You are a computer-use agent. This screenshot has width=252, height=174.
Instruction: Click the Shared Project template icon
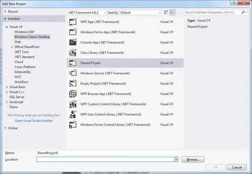click(73, 63)
